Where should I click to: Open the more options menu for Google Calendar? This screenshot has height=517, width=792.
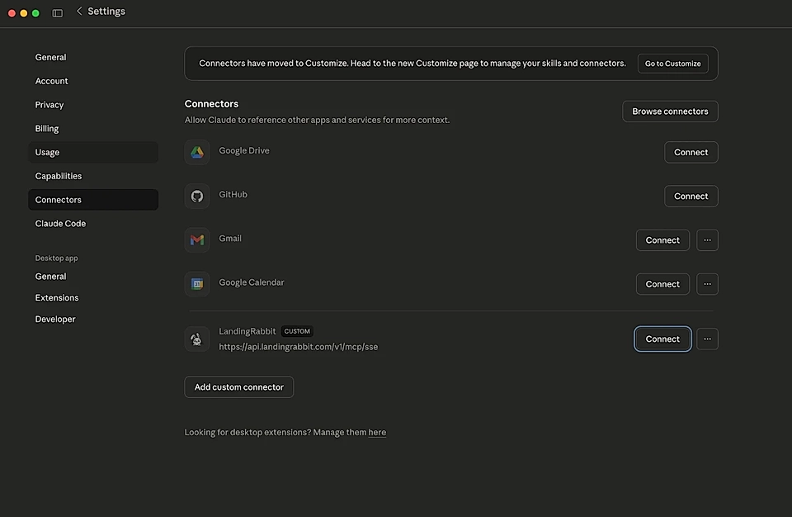click(x=707, y=283)
